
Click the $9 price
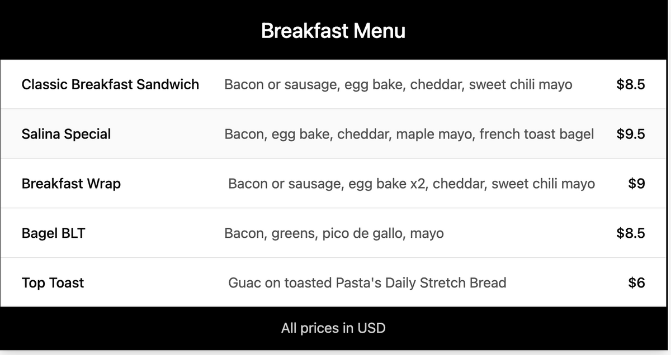(x=636, y=184)
